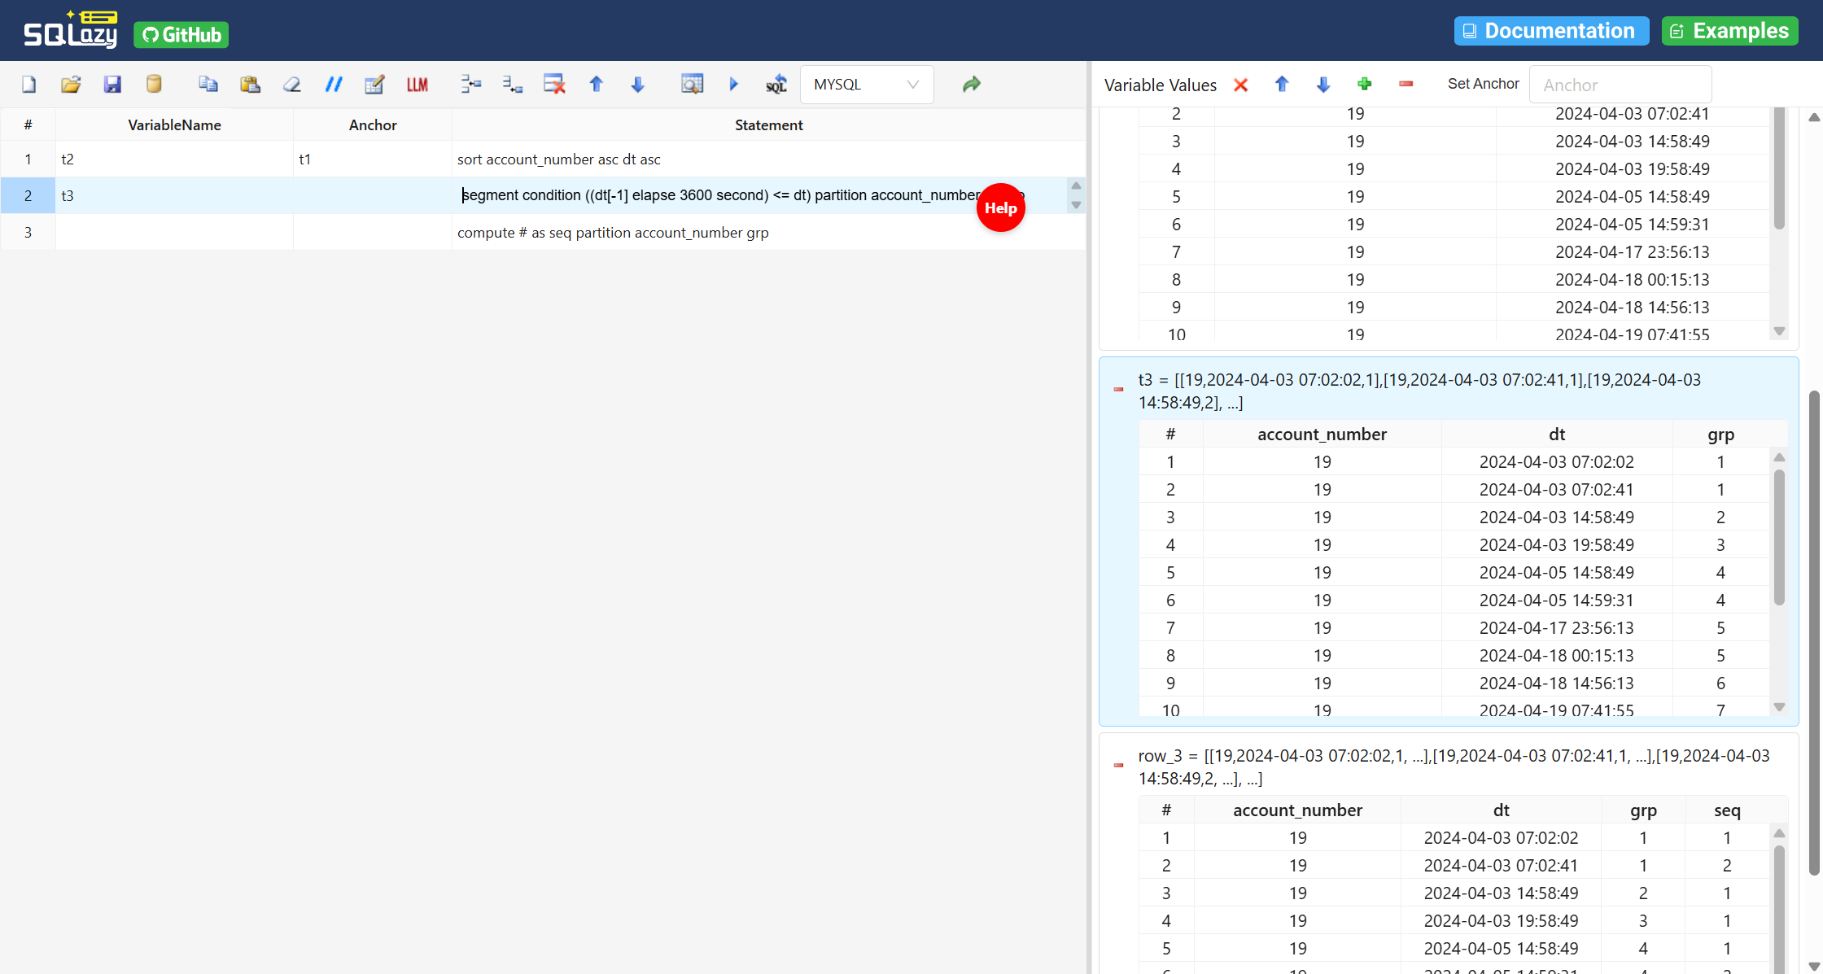Click the red Help button
This screenshot has height=974, width=1823.
click(1000, 207)
